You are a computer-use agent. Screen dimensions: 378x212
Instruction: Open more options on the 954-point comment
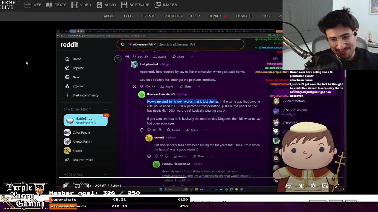point(192,57)
